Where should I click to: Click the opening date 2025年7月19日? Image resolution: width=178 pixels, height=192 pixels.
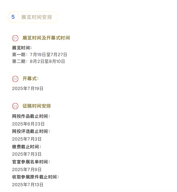tap(28, 88)
